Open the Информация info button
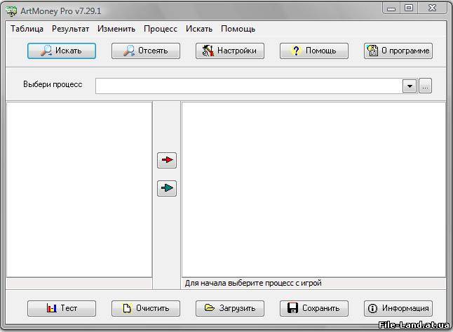Screen dimensions: 453x332 [398, 308]
